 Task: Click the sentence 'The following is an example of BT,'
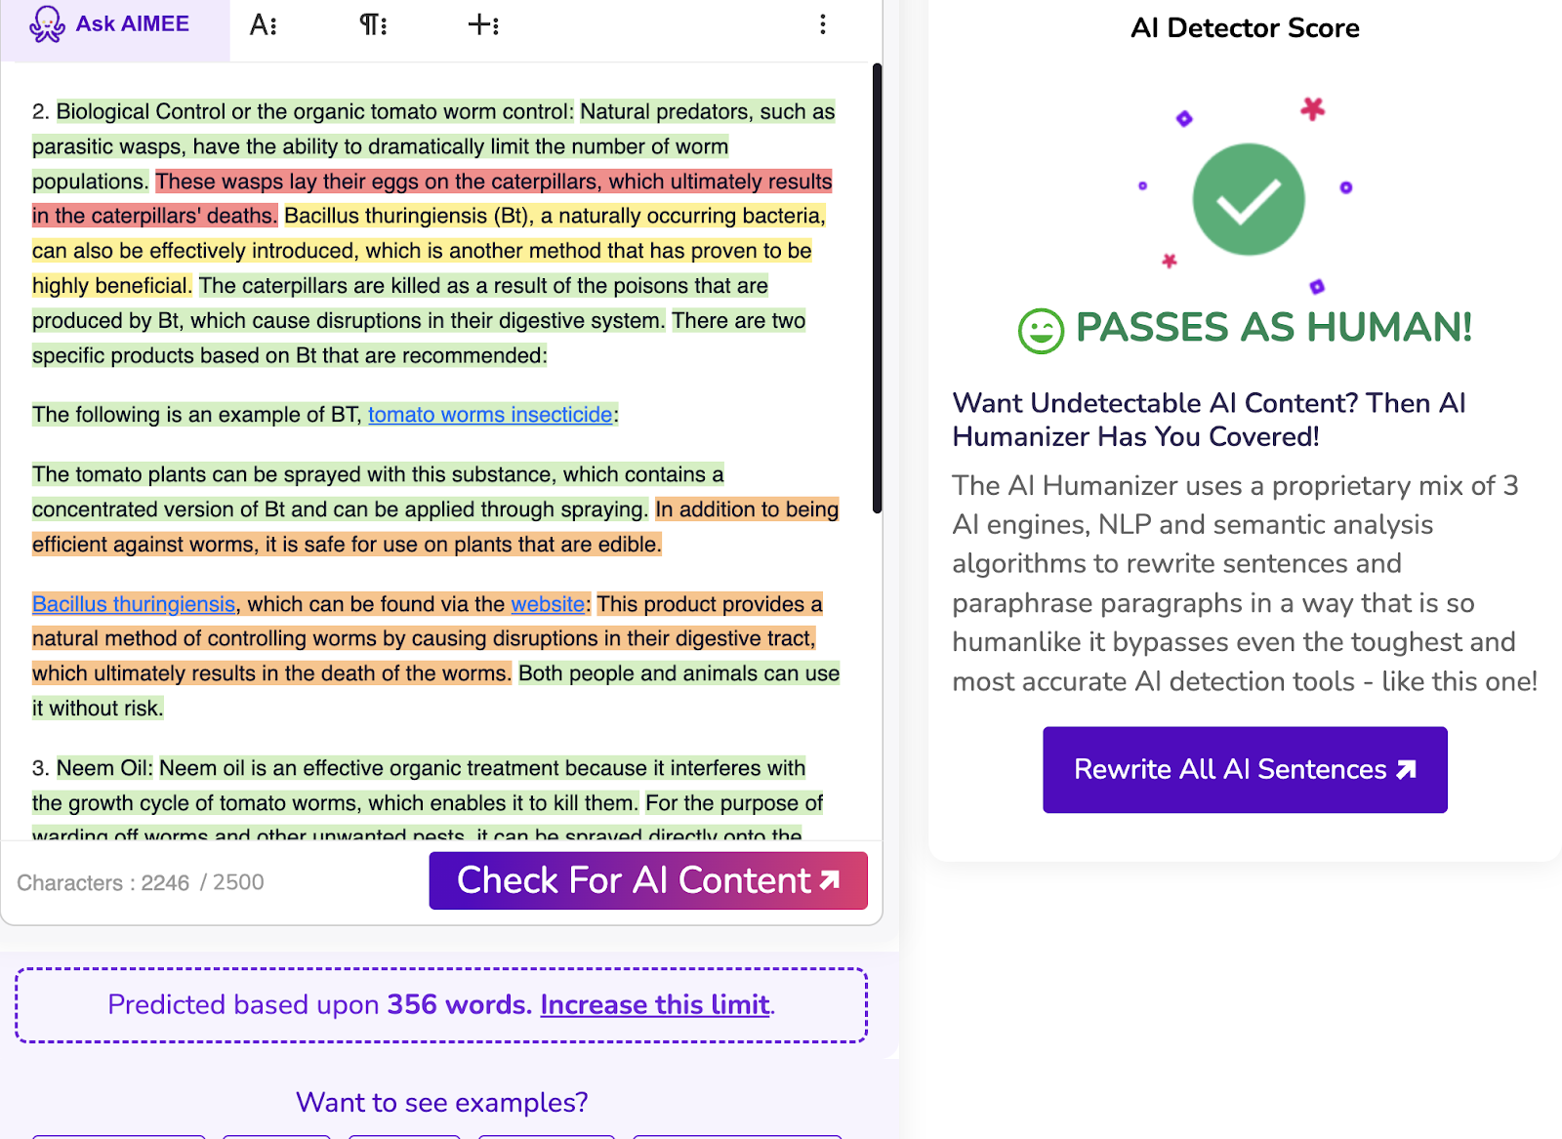coord(196,415)
